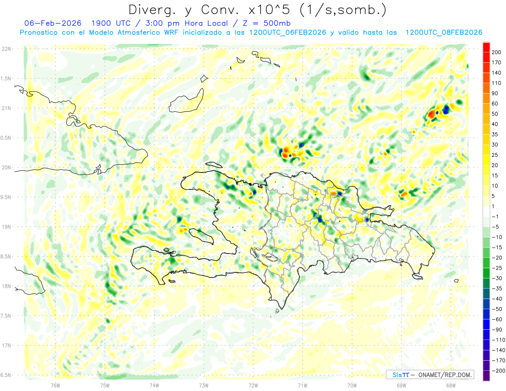
Task: Click the '19N' latitude label
Action: coord(6,227)
